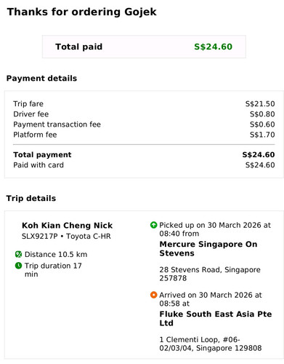
Task: Open Fluke South East Asia Pte Ltd destination
Action: (x=216, y=318)
